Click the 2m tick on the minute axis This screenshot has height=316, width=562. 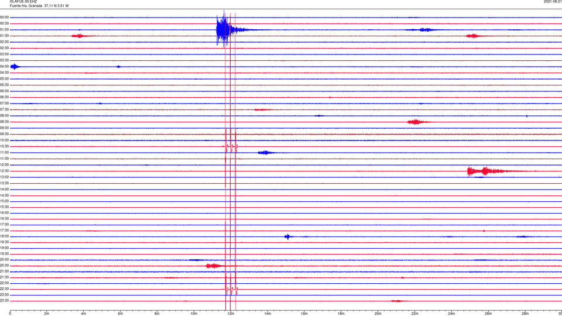47,314
